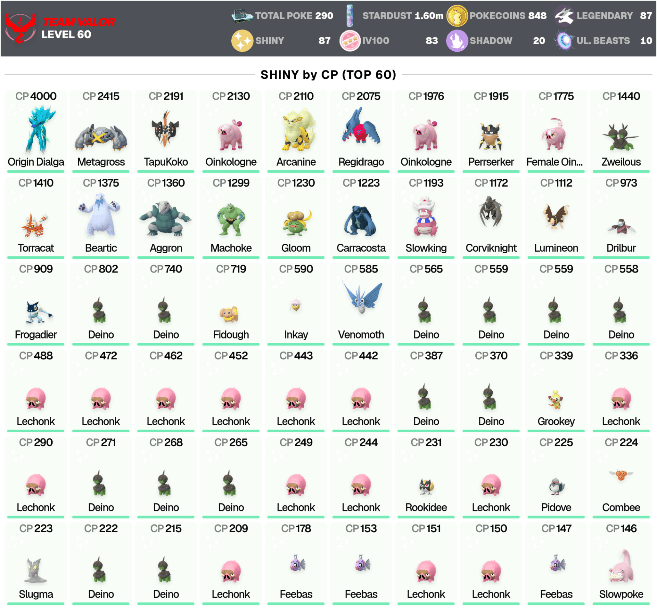
Task: Click the CP 209 Lechonk name
Action: coord(231,594)
